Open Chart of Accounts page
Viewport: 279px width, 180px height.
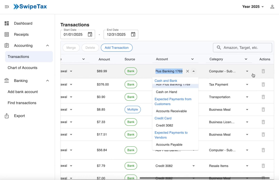pos(22,68)
